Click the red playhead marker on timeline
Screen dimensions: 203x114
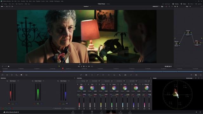coord(63,69)
